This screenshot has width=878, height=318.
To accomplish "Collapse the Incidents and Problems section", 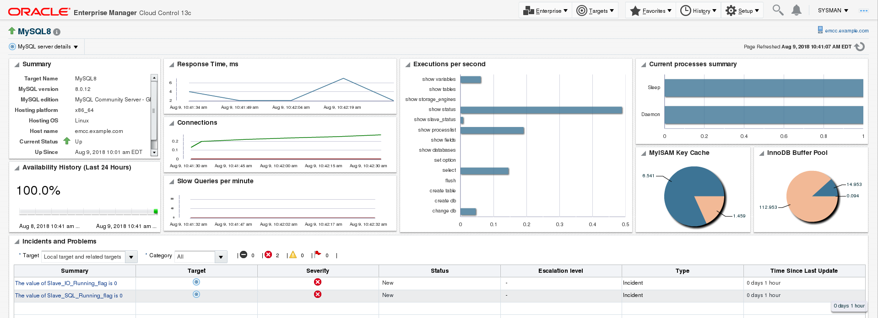I will click(17, 242).
